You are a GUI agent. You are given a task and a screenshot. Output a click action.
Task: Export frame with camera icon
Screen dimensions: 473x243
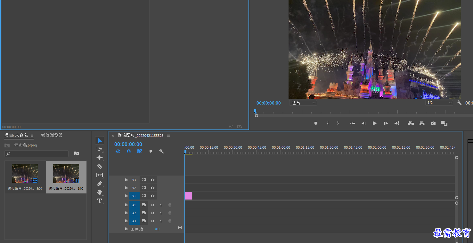(433, 123)
